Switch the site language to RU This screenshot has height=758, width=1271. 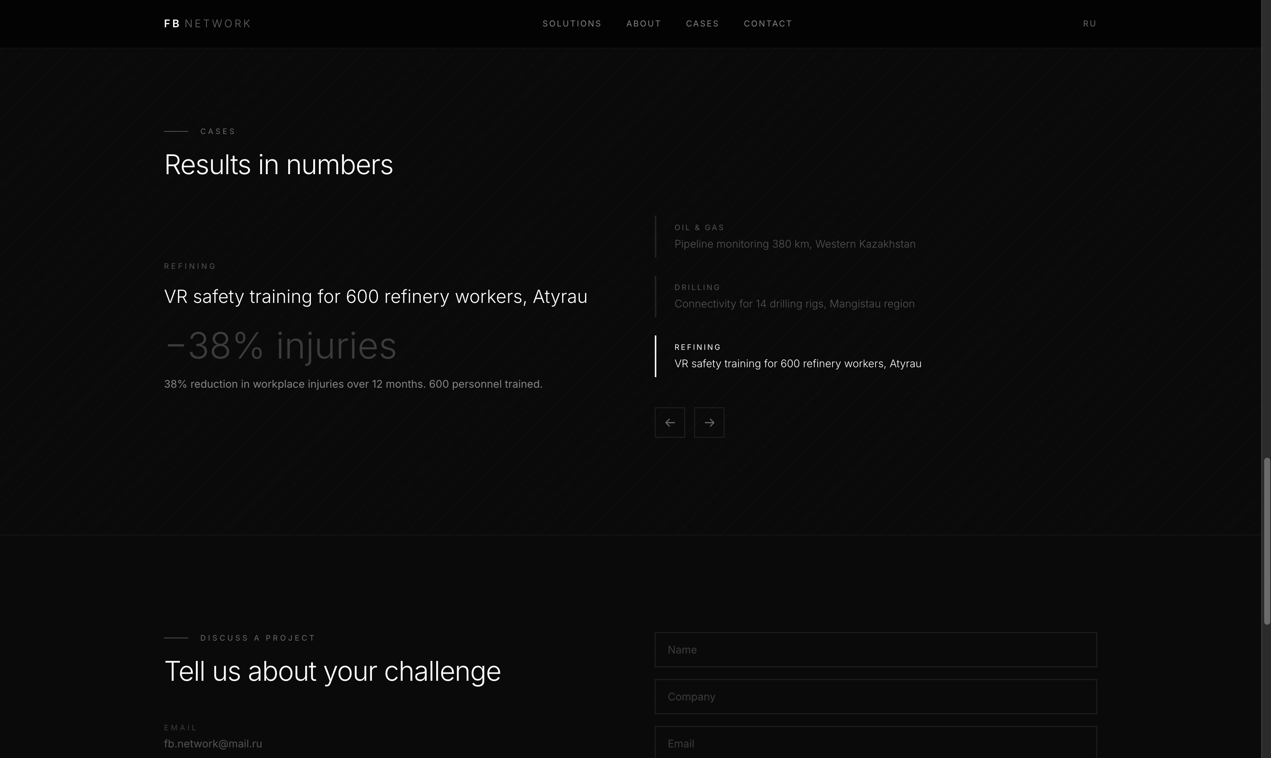pos(1090,23)
